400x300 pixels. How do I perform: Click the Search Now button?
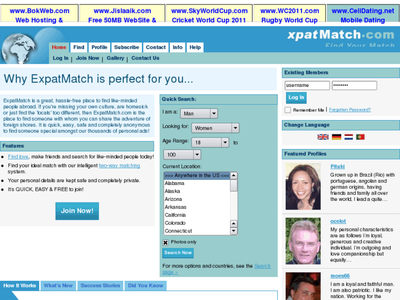[x=178, y=253]
